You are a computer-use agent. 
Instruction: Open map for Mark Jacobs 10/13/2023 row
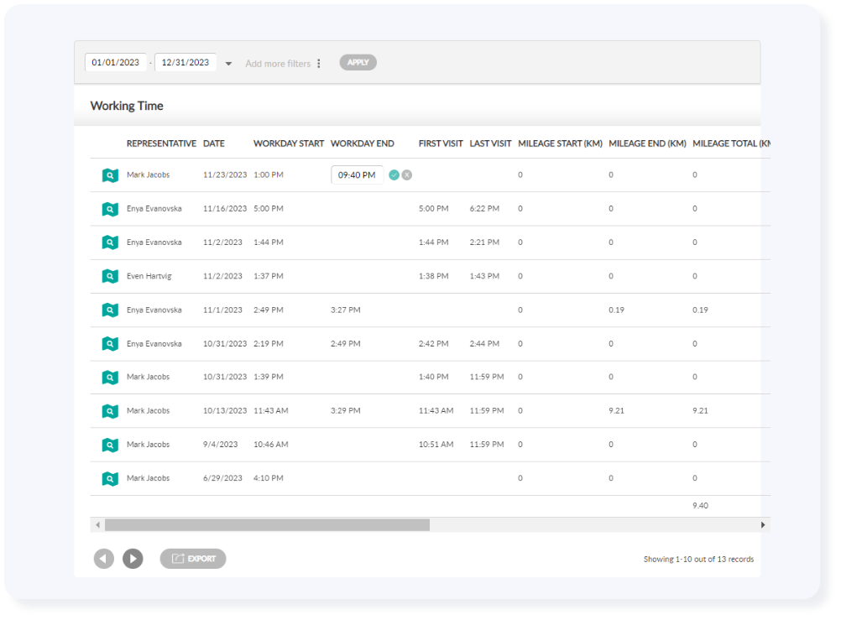click(110, 411)
